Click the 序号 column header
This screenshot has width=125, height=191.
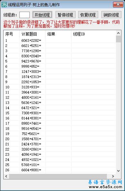tap(12, 34)
